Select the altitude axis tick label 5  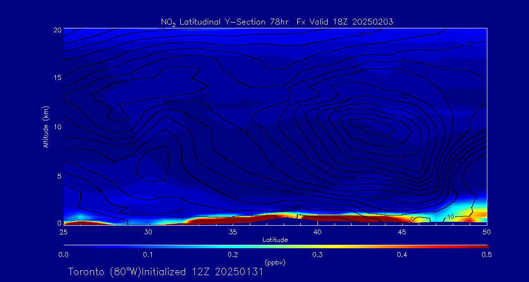click(x=59, y=176)
